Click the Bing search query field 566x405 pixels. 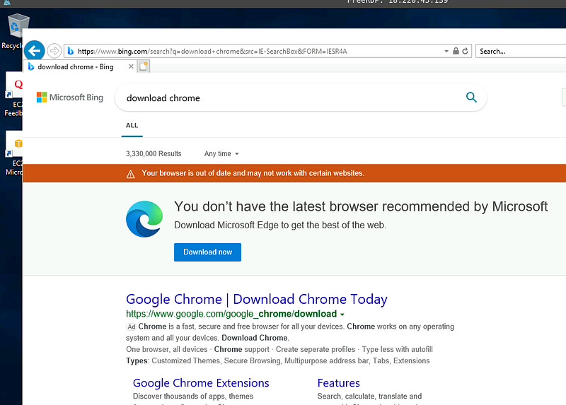point(289,98)
